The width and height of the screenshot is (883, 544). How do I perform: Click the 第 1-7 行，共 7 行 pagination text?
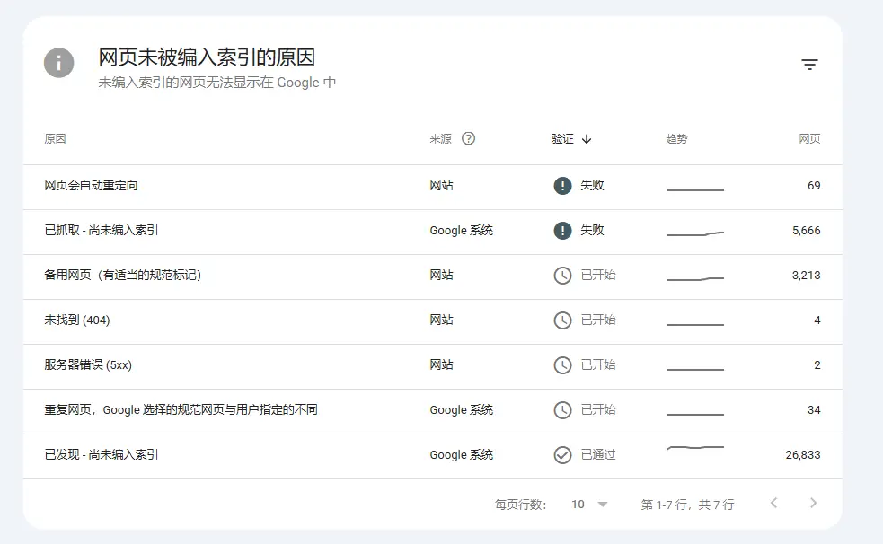687,505
